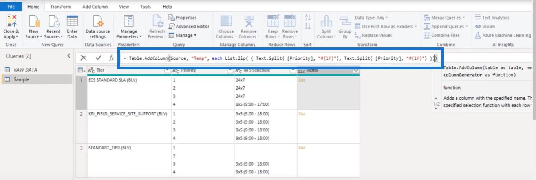The image size is (536, 180).
Task: Select row number 1 header
Action: (x=81, y=93)
